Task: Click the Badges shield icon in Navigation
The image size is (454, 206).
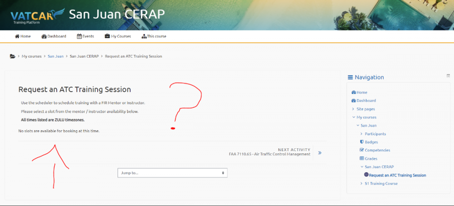Action: click(362, 142)
